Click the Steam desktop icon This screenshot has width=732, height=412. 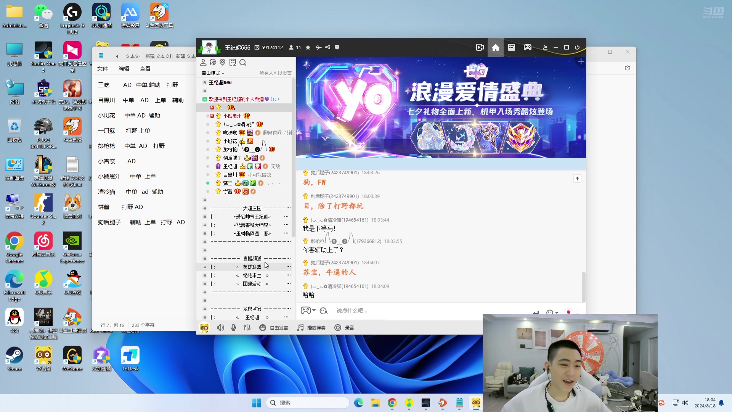(x=14, y=359)
